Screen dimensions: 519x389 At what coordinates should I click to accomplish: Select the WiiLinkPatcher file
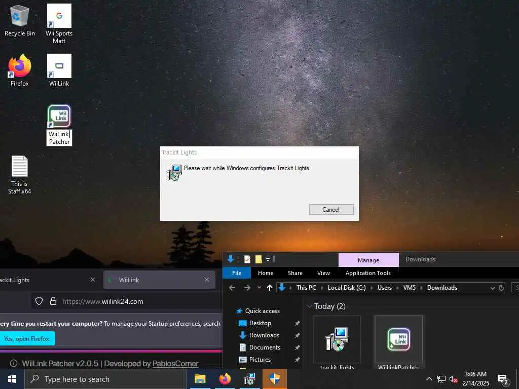pyautogui.click(x=399, y=342)
